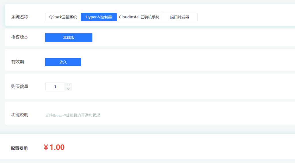295x163 pixels.
Task: Click the 授权版本 label
Action: click(20, 37)
